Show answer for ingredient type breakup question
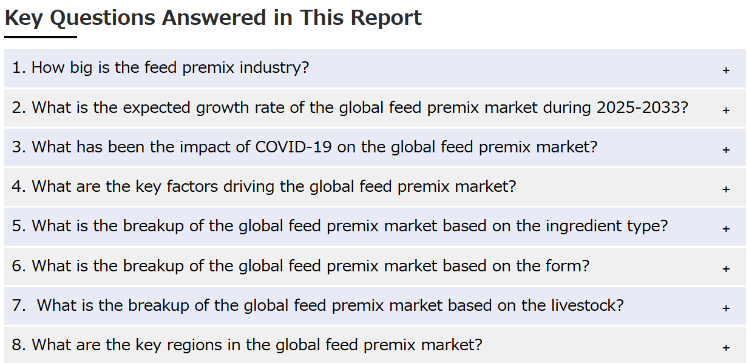The width and height of the screenshot is (749, 363). 374,226
